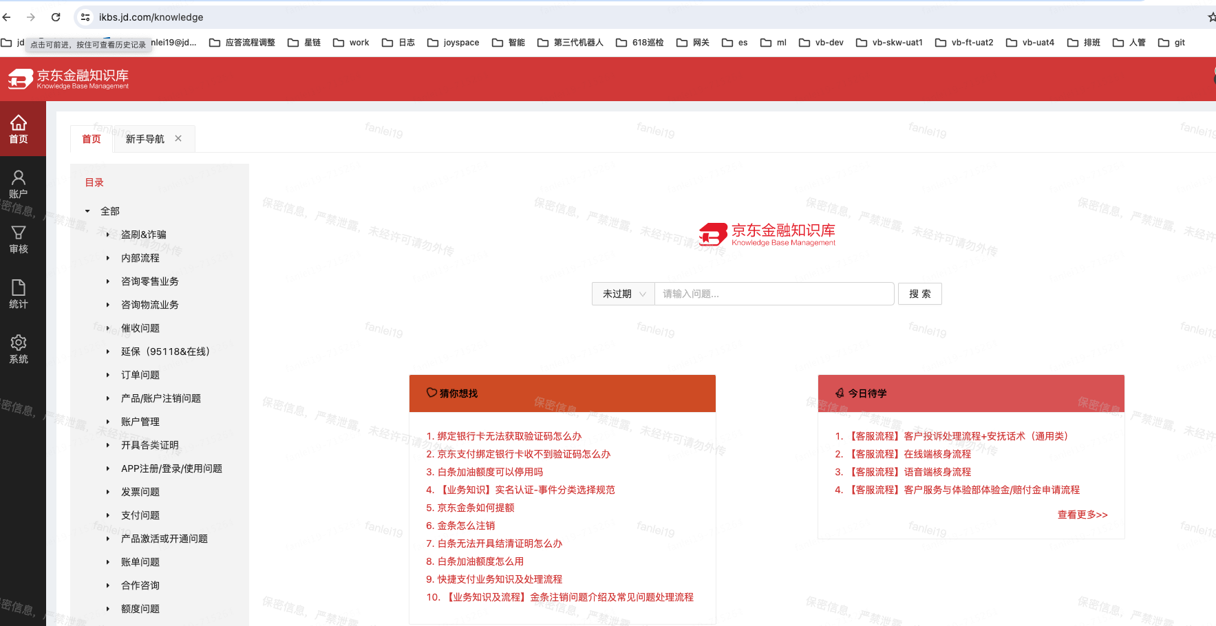
Task: Open the git bookmark folder
Action: click(x=1171, y=43)
